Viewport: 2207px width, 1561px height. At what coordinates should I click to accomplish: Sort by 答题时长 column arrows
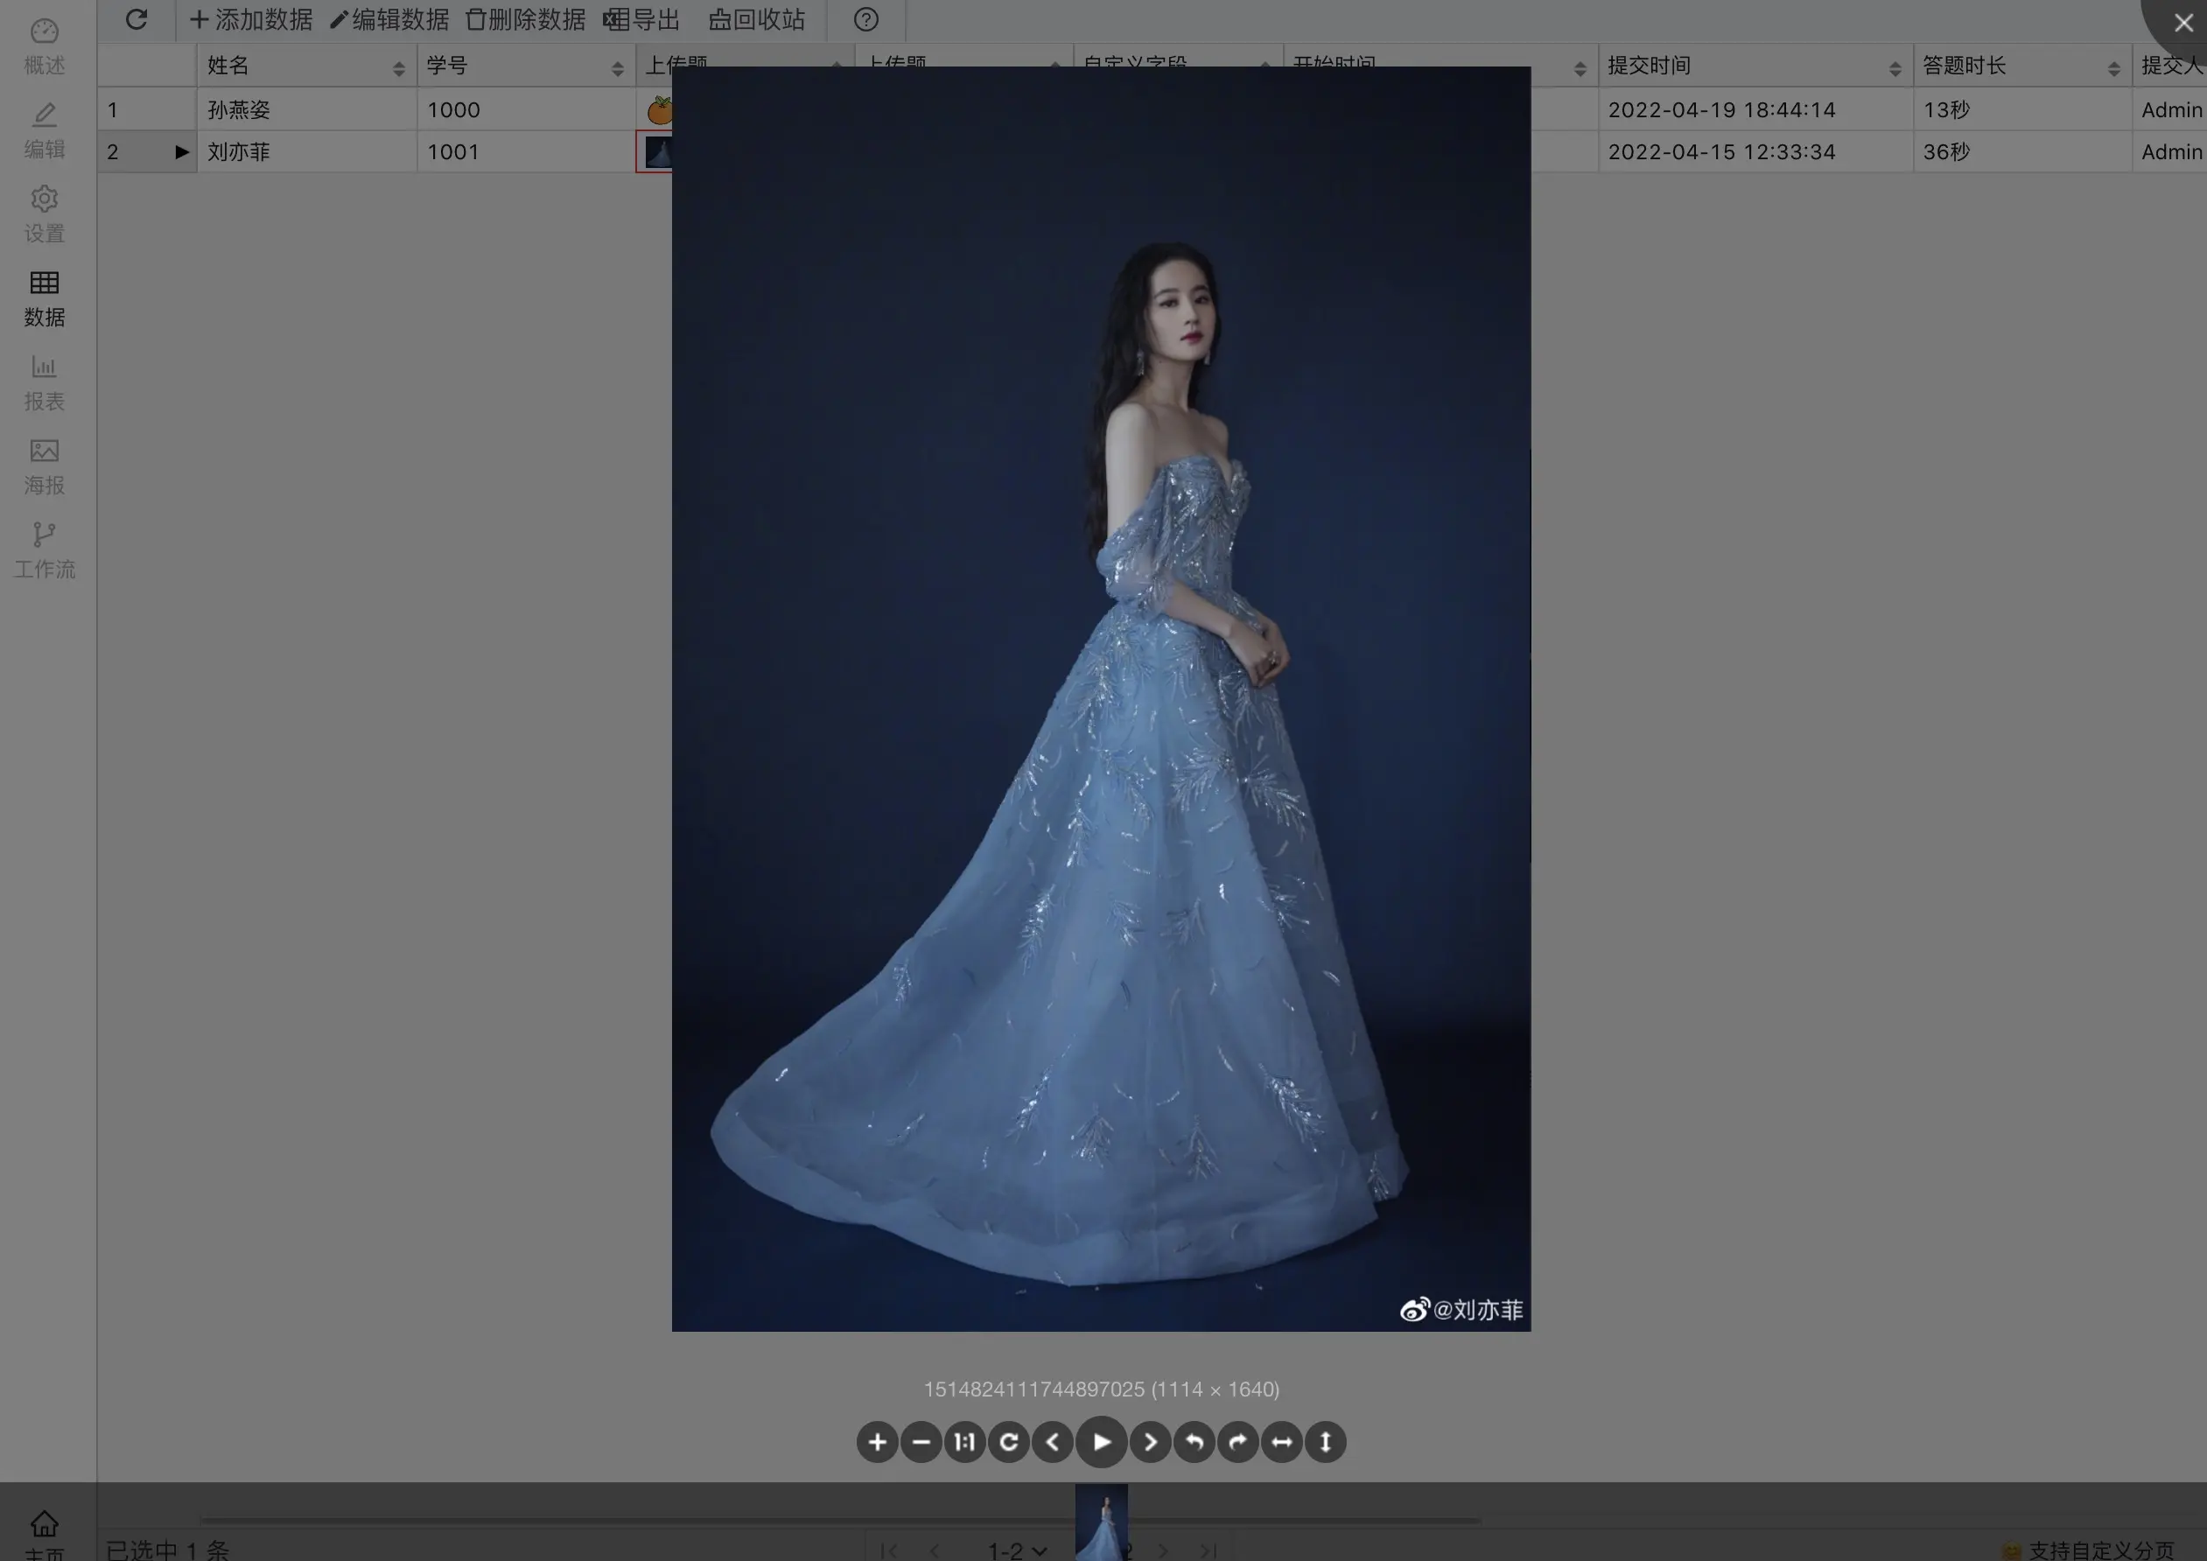(x=2112, y=68)
